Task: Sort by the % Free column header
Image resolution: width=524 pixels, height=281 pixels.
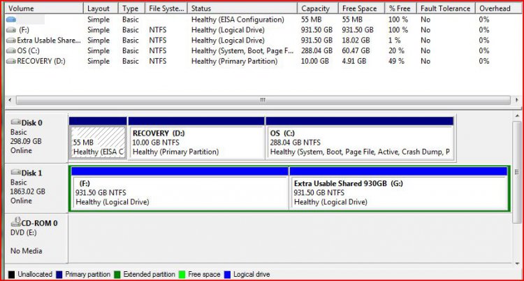Action: click(x=400, y=8)
